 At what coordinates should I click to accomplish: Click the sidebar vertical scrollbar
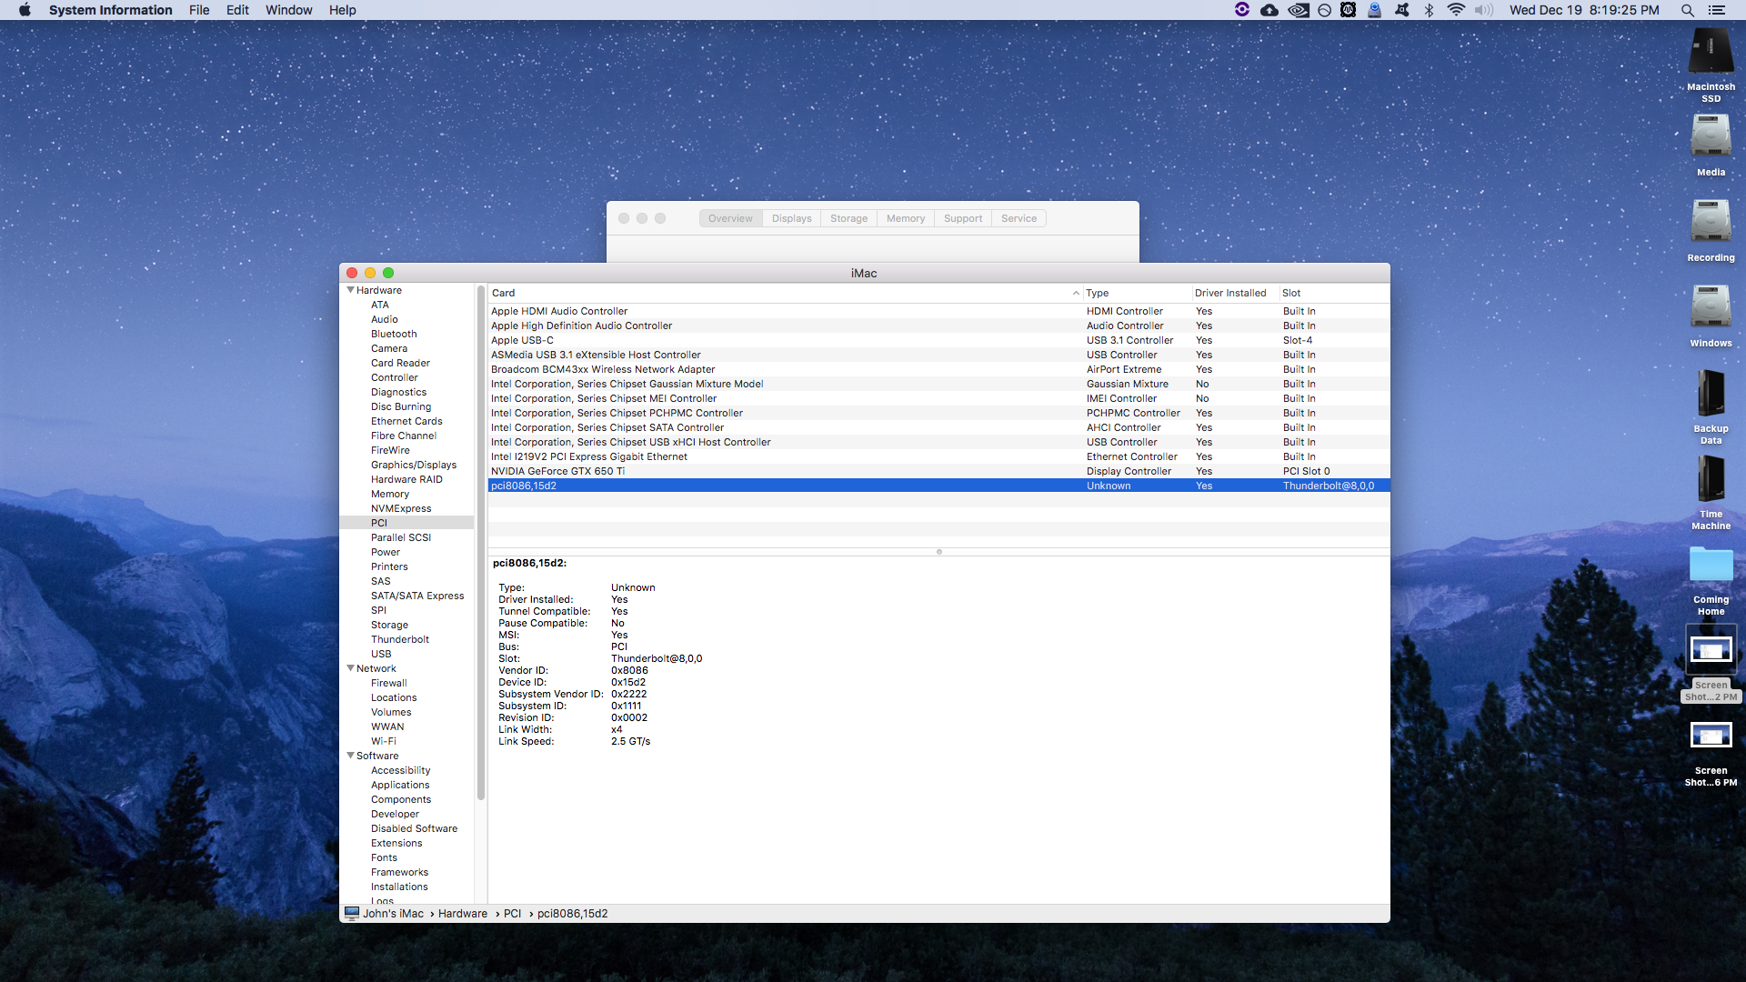[x=480, y=546]
